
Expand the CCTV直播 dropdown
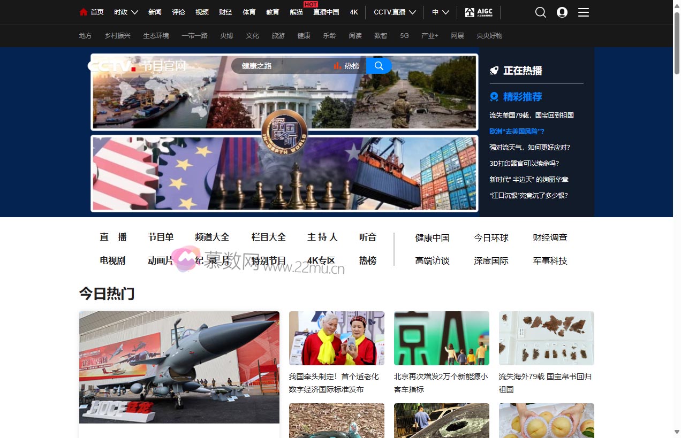[395, 12]
